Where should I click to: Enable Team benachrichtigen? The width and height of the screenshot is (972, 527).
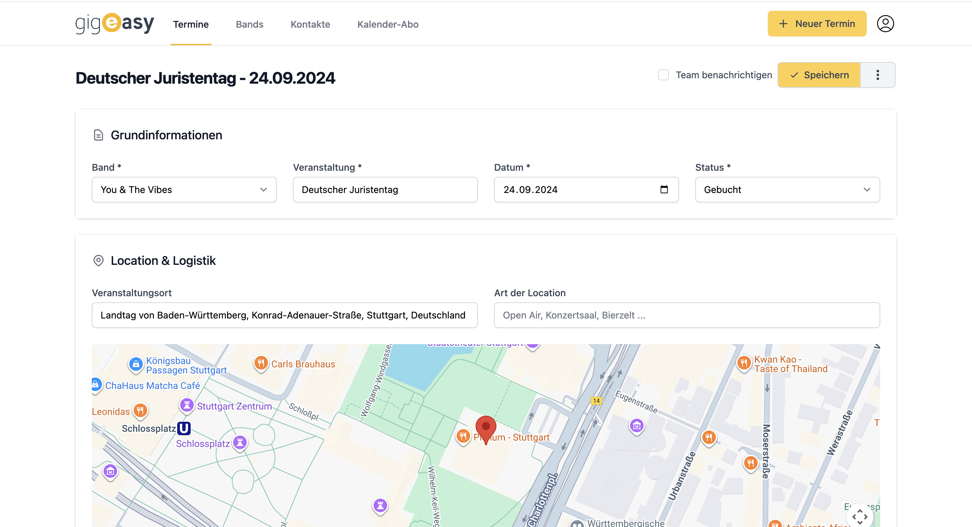[x=663, y=75]
